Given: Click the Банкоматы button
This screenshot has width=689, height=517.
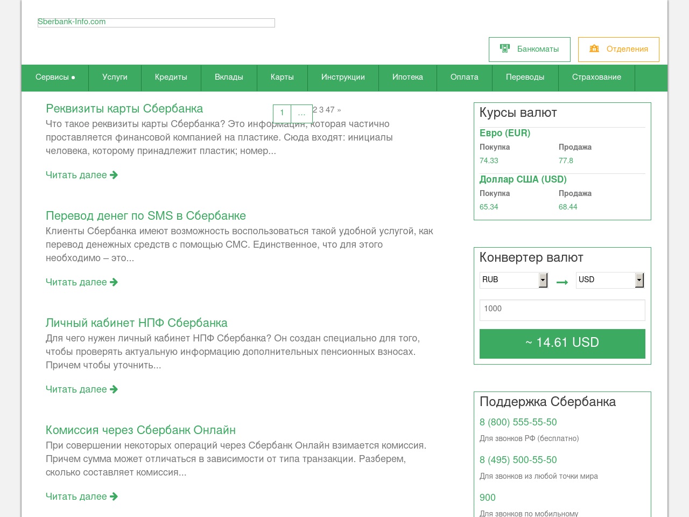Looking at the screenshot, I should coord(530,49).
